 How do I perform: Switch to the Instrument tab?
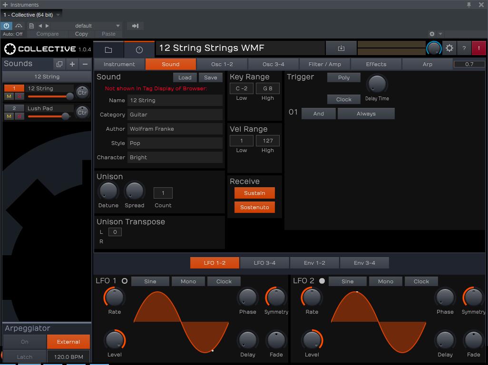(x=119, y=64)
